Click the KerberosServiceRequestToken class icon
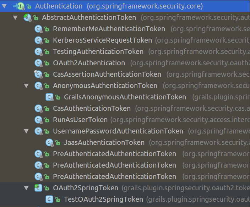This screenshot has height=207, width=250. coord(39,40)
